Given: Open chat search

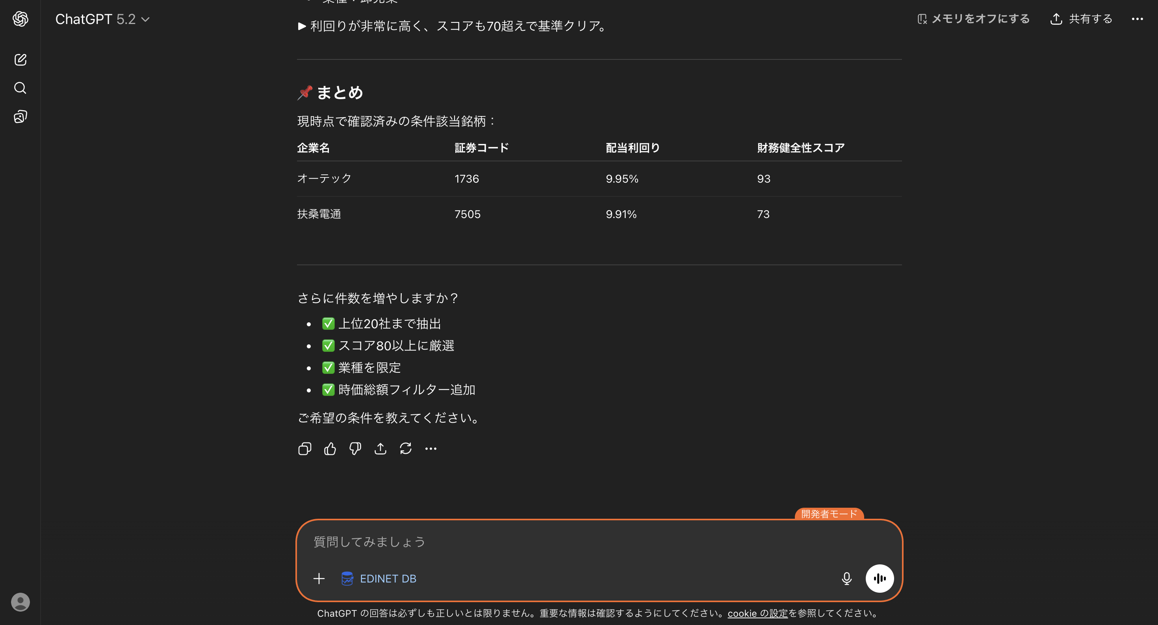Looking at the screenshot, I should 20,88.
